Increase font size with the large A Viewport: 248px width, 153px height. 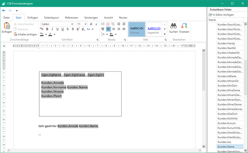[91, 24]
